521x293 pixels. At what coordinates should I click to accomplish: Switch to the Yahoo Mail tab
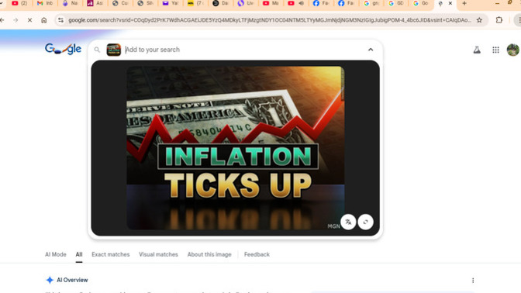[x=171, y=3]
